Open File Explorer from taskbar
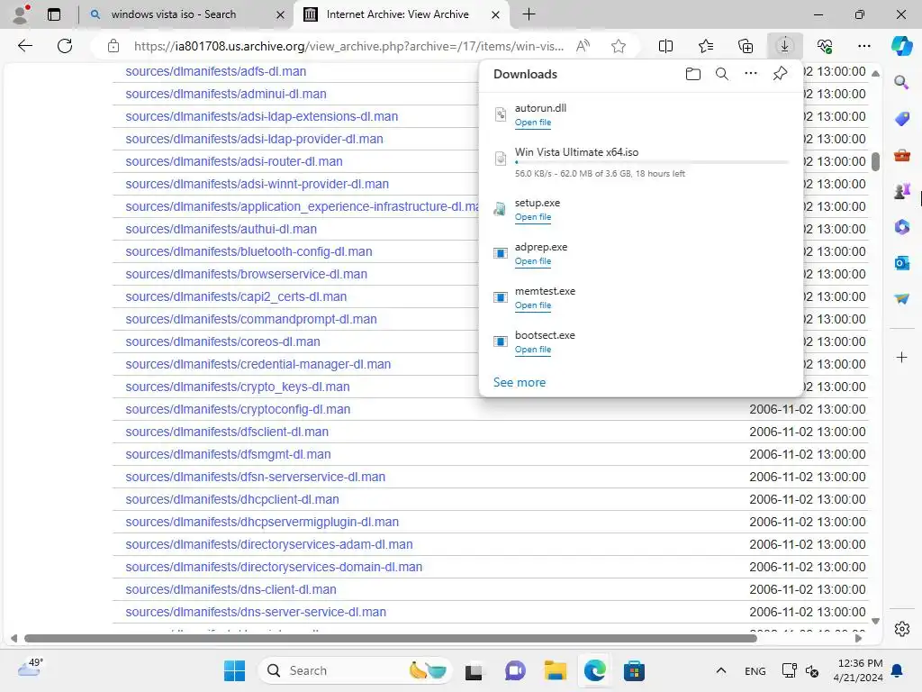 pyautogui.click(x=555, y=670)
